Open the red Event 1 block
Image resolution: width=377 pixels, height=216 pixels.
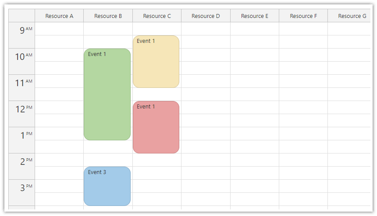pyautogui.click(x=156, y=127)
